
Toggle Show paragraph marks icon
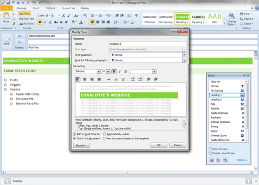coord(136,15)
